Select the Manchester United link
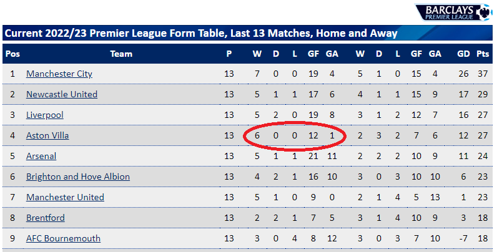 (66, 197)
